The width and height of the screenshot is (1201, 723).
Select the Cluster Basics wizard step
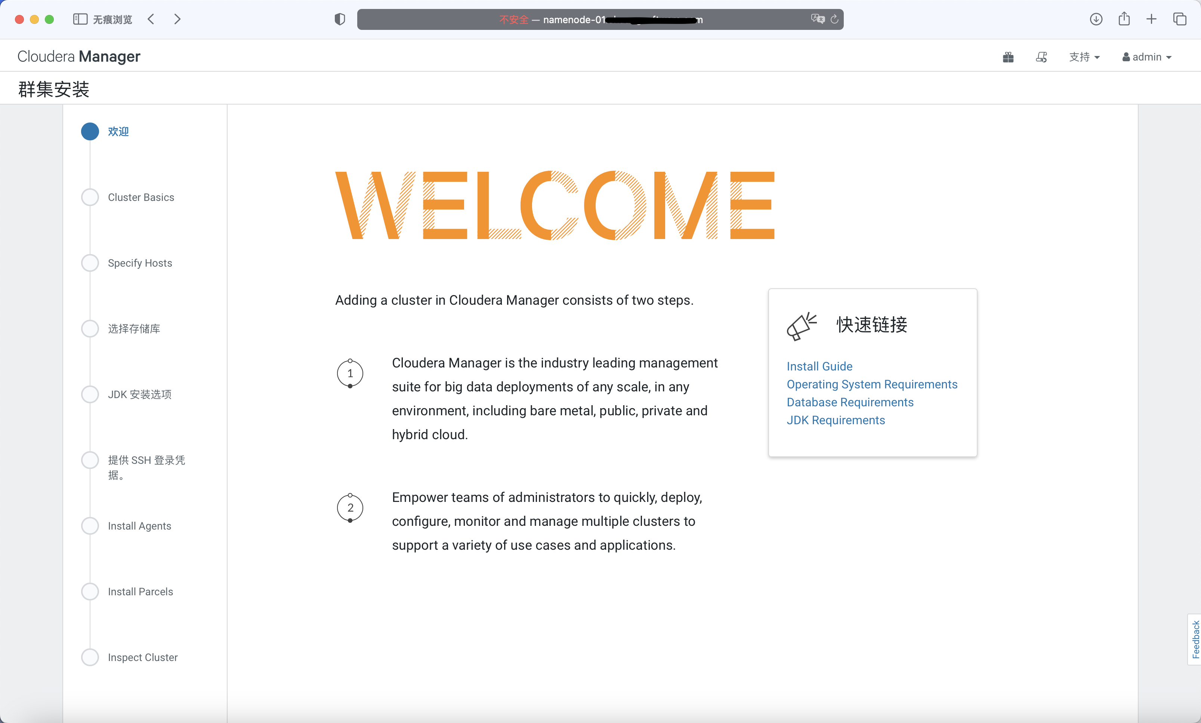pos(141,197)
